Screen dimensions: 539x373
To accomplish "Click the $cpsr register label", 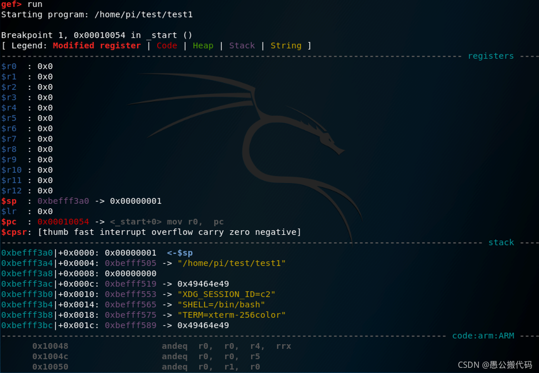I will (14, 232).
